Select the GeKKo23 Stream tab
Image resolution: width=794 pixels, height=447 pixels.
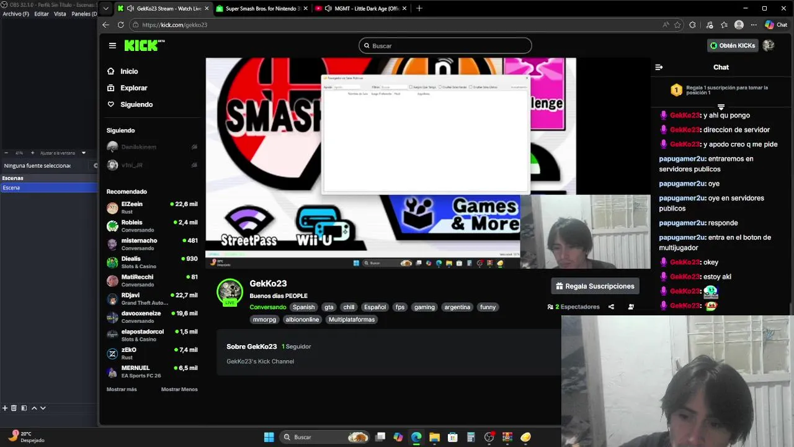163,9
